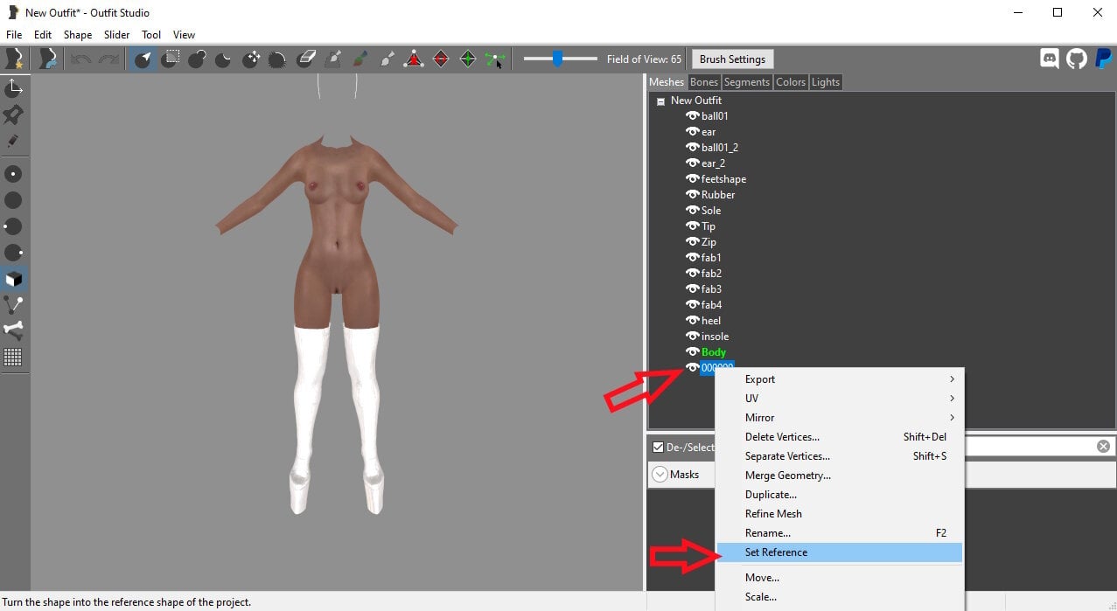
Task: Choose Set Reference in context menu
Action: (x=839, y=552)
